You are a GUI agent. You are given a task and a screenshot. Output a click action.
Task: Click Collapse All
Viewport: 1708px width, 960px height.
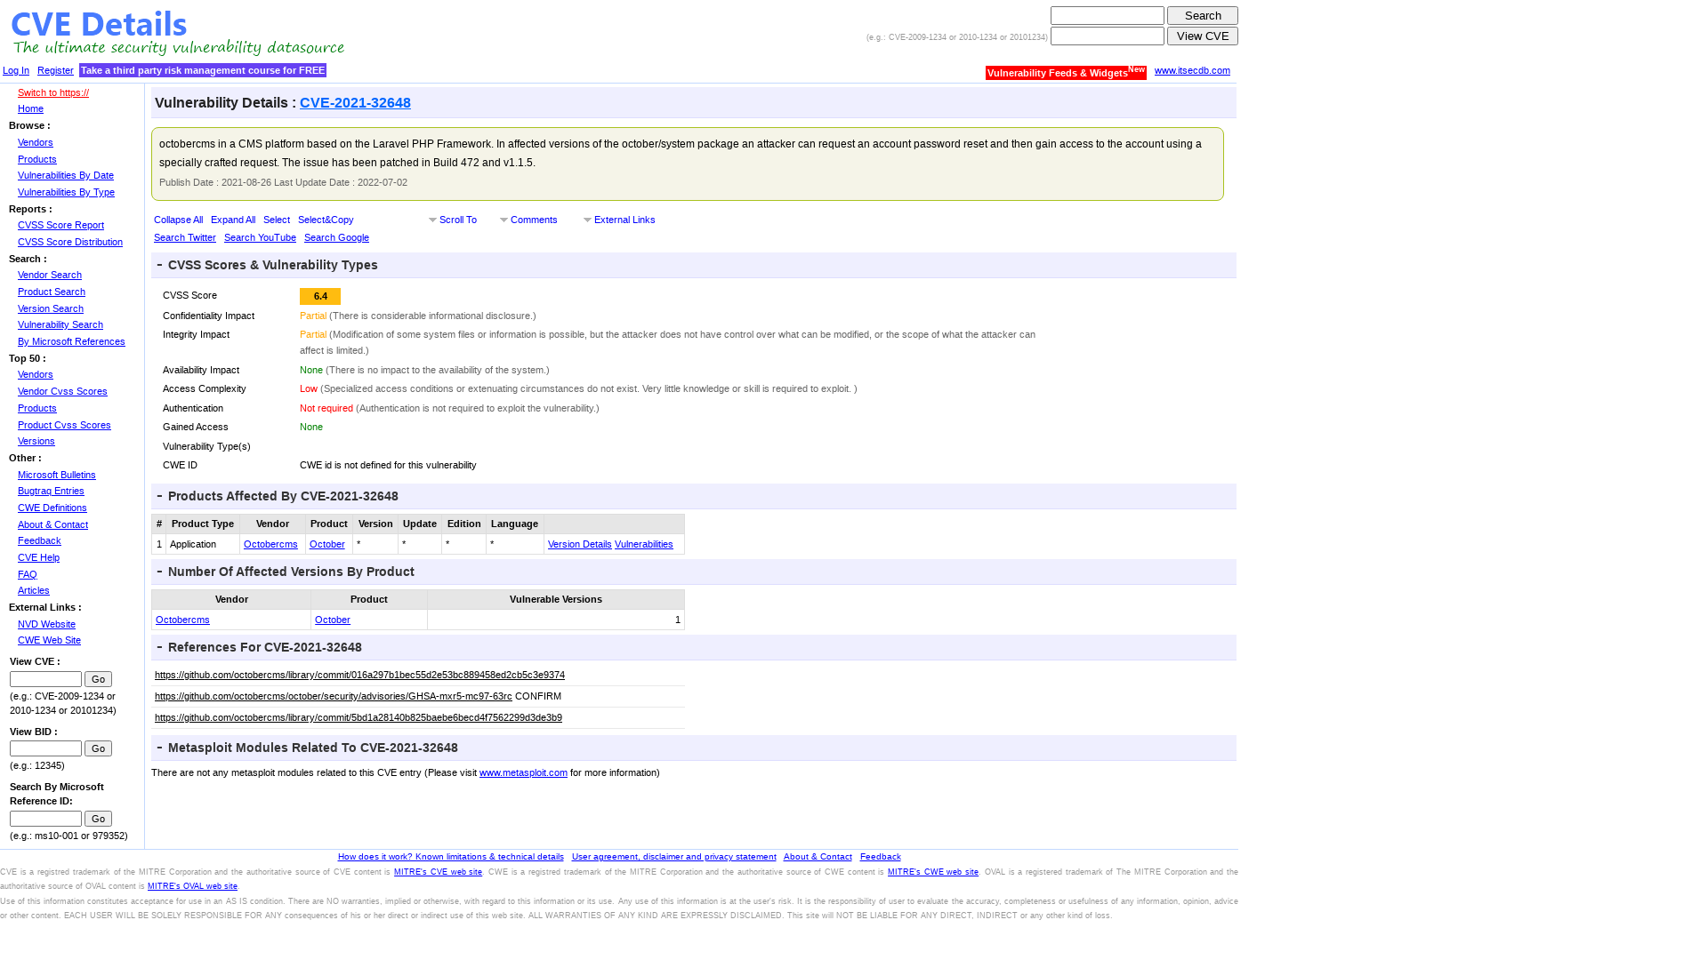coord(178,220)
